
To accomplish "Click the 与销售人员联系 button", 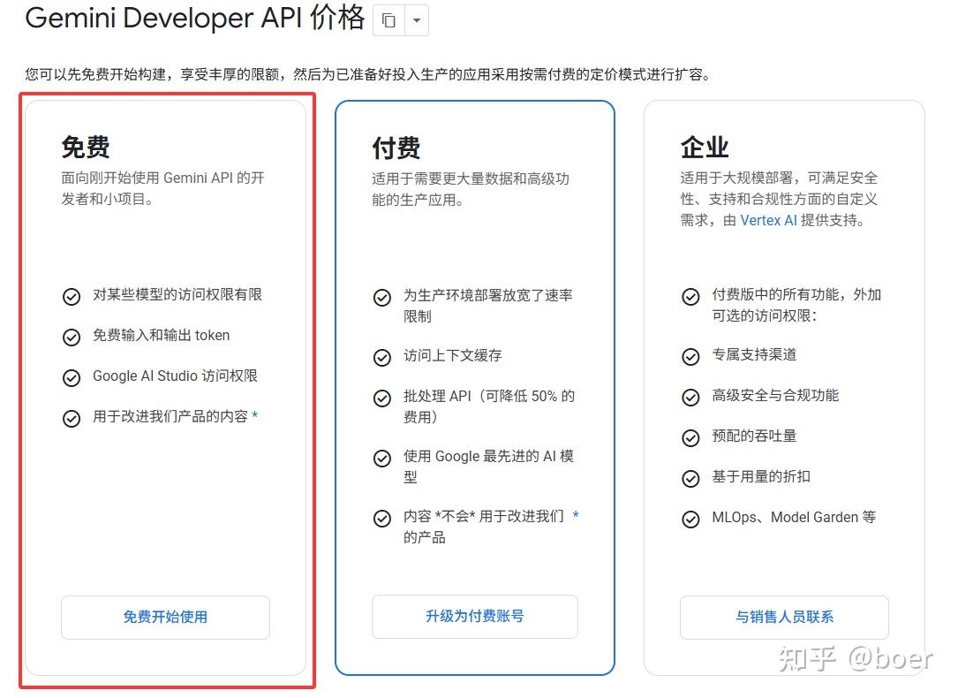I will click(784, 618).
